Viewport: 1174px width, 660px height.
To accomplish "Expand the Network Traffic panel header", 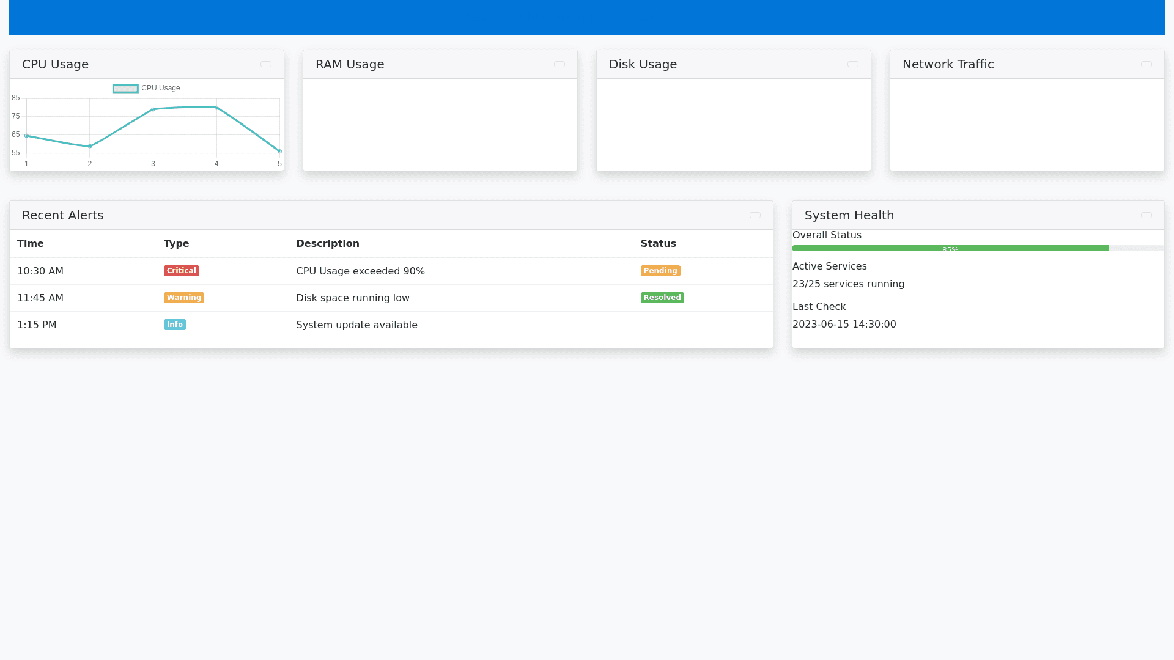I will pyautogui.click(x=948, y=64).
